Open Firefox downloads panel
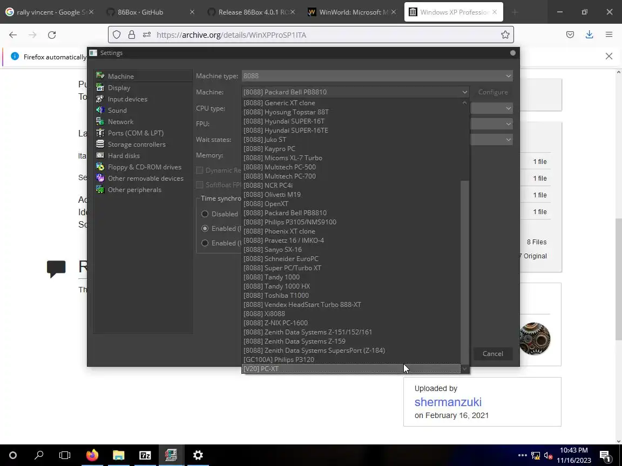 [x=590, y=35]
